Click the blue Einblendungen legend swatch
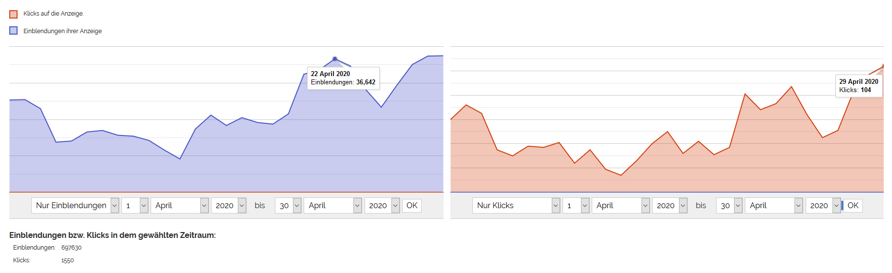The image size is (892, 273). tap(14, 31)
